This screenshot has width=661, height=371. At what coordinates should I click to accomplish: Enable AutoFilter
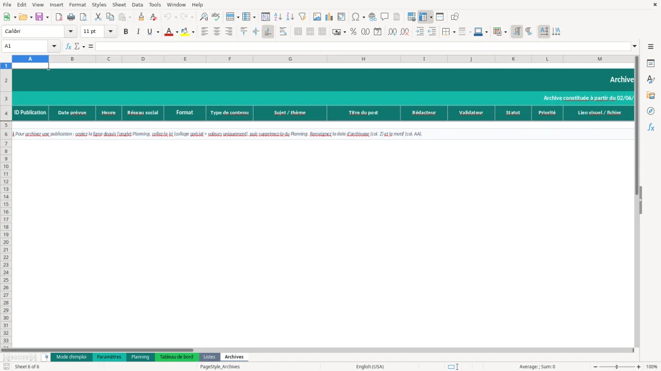point(302,17)
